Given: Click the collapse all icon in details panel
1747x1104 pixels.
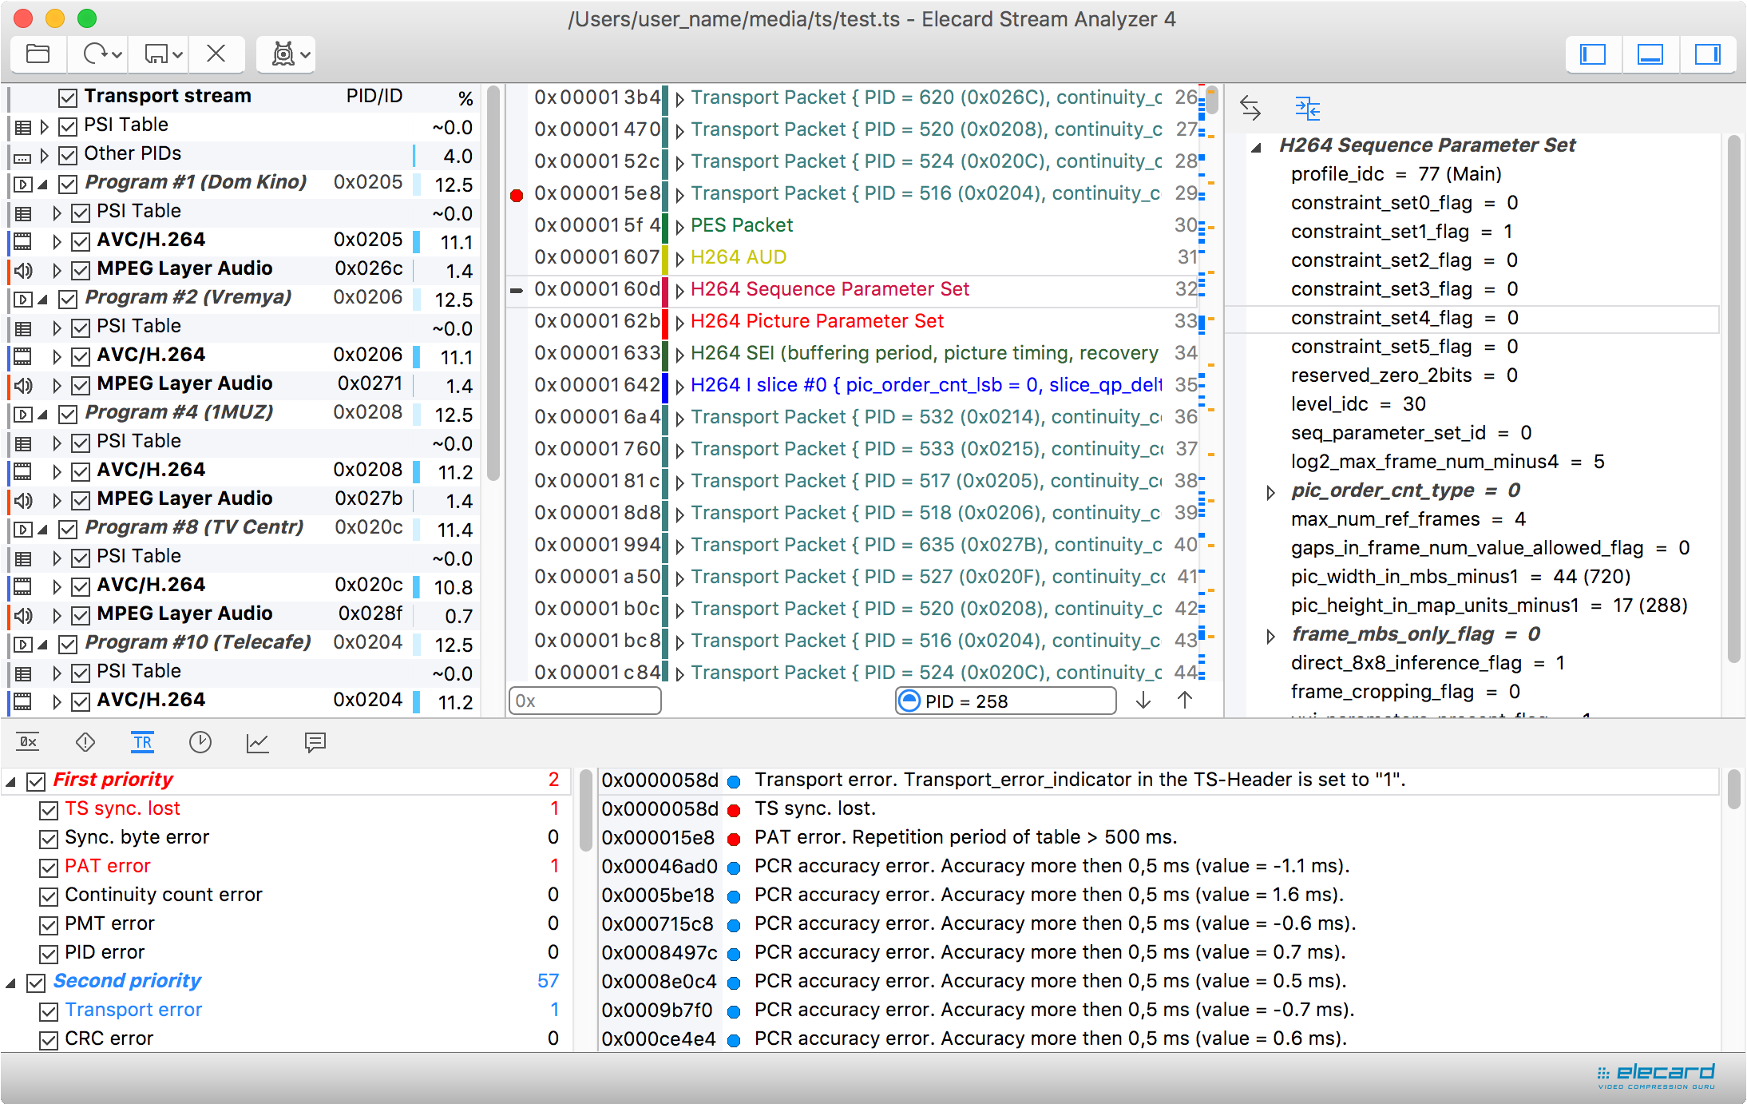Looking at the screenshot, I should pos(1307,108).
